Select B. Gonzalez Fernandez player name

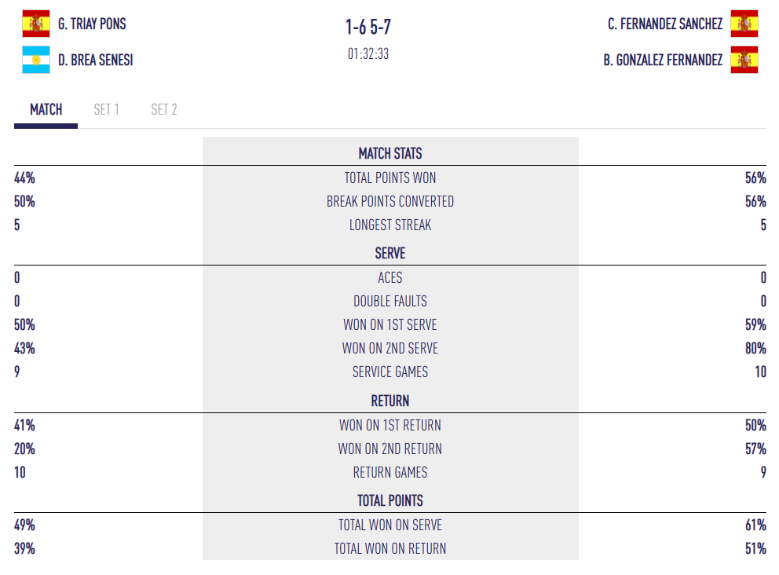(x=663, y=60)
